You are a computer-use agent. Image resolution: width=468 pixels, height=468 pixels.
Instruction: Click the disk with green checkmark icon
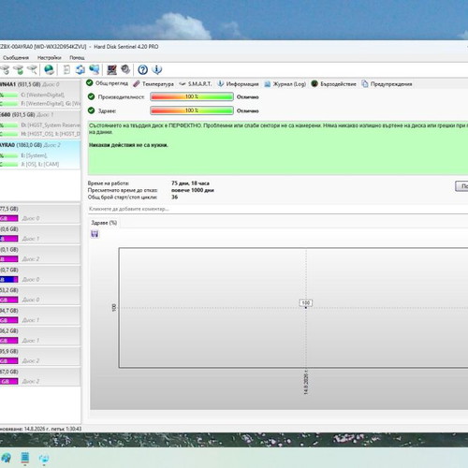coord(19,69)
